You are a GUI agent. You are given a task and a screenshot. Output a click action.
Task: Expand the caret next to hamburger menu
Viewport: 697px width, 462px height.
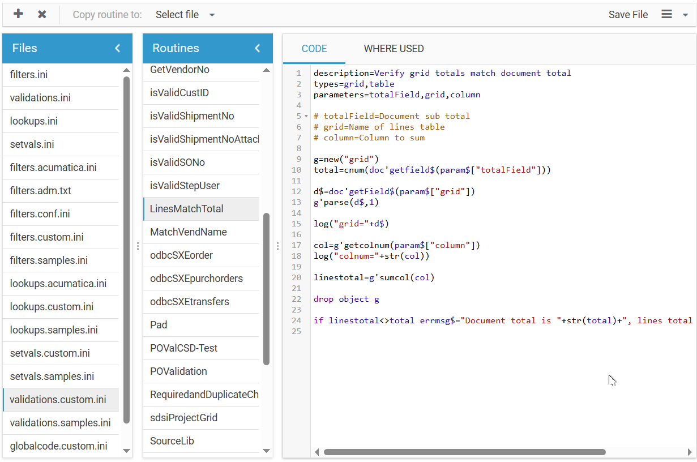click(x=685, y=15)
